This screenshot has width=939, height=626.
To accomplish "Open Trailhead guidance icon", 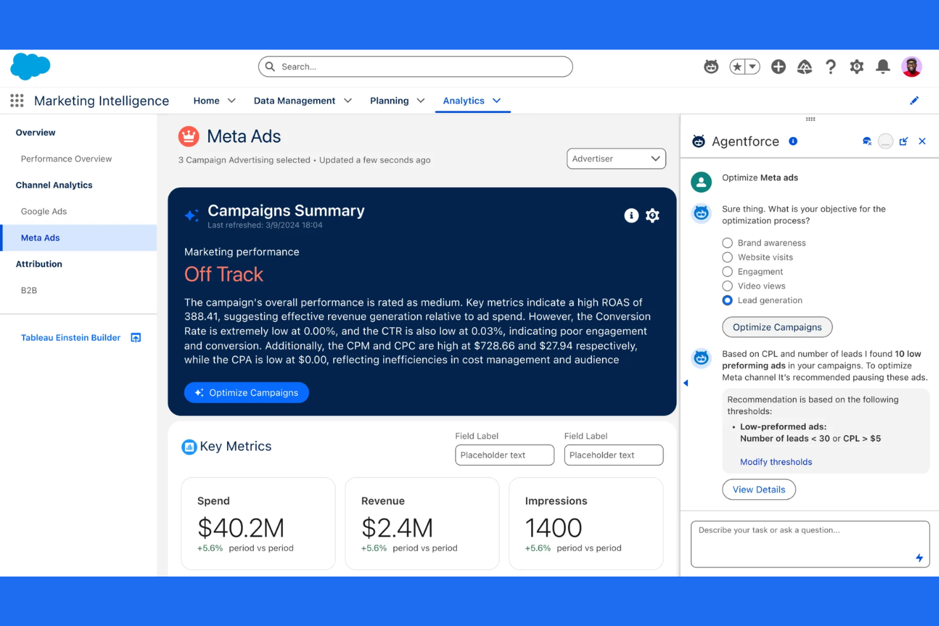I will point(804,67).
